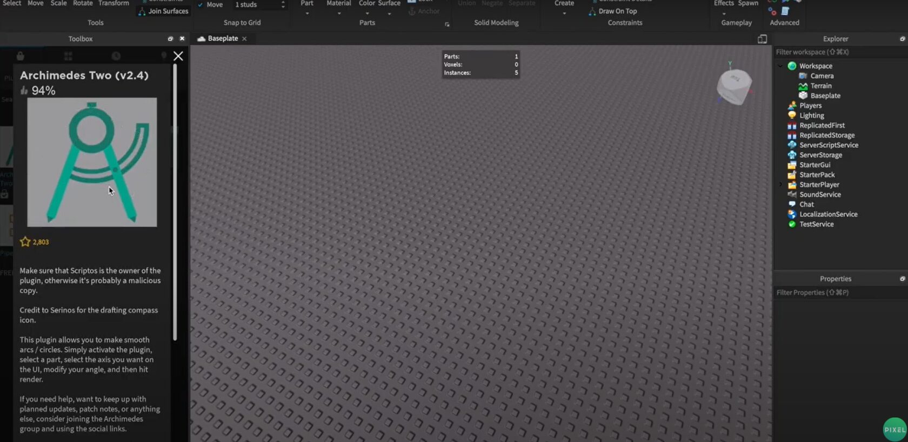The width and height of the screenshot is (908, 442).
Task: Select Camera in Explorer
Action: 822,76
